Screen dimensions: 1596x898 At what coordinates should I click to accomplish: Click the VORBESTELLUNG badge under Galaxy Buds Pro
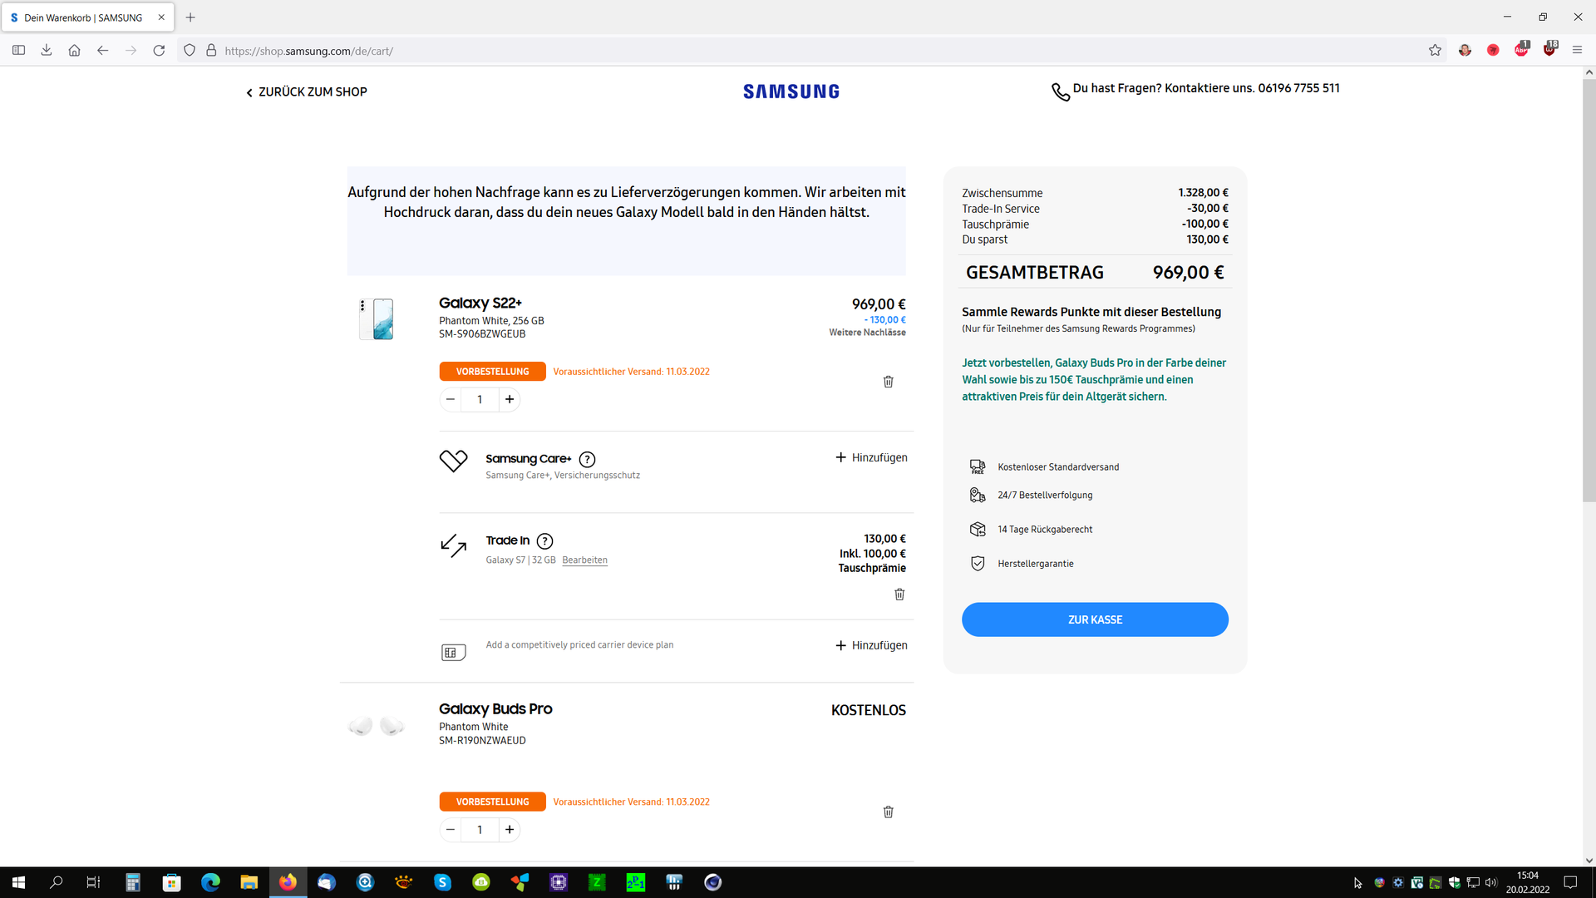[492, 802]
